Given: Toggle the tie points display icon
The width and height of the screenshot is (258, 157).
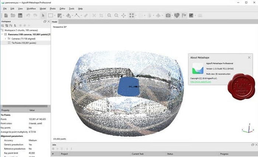Looking at the screenshot, I should point(132,15).
